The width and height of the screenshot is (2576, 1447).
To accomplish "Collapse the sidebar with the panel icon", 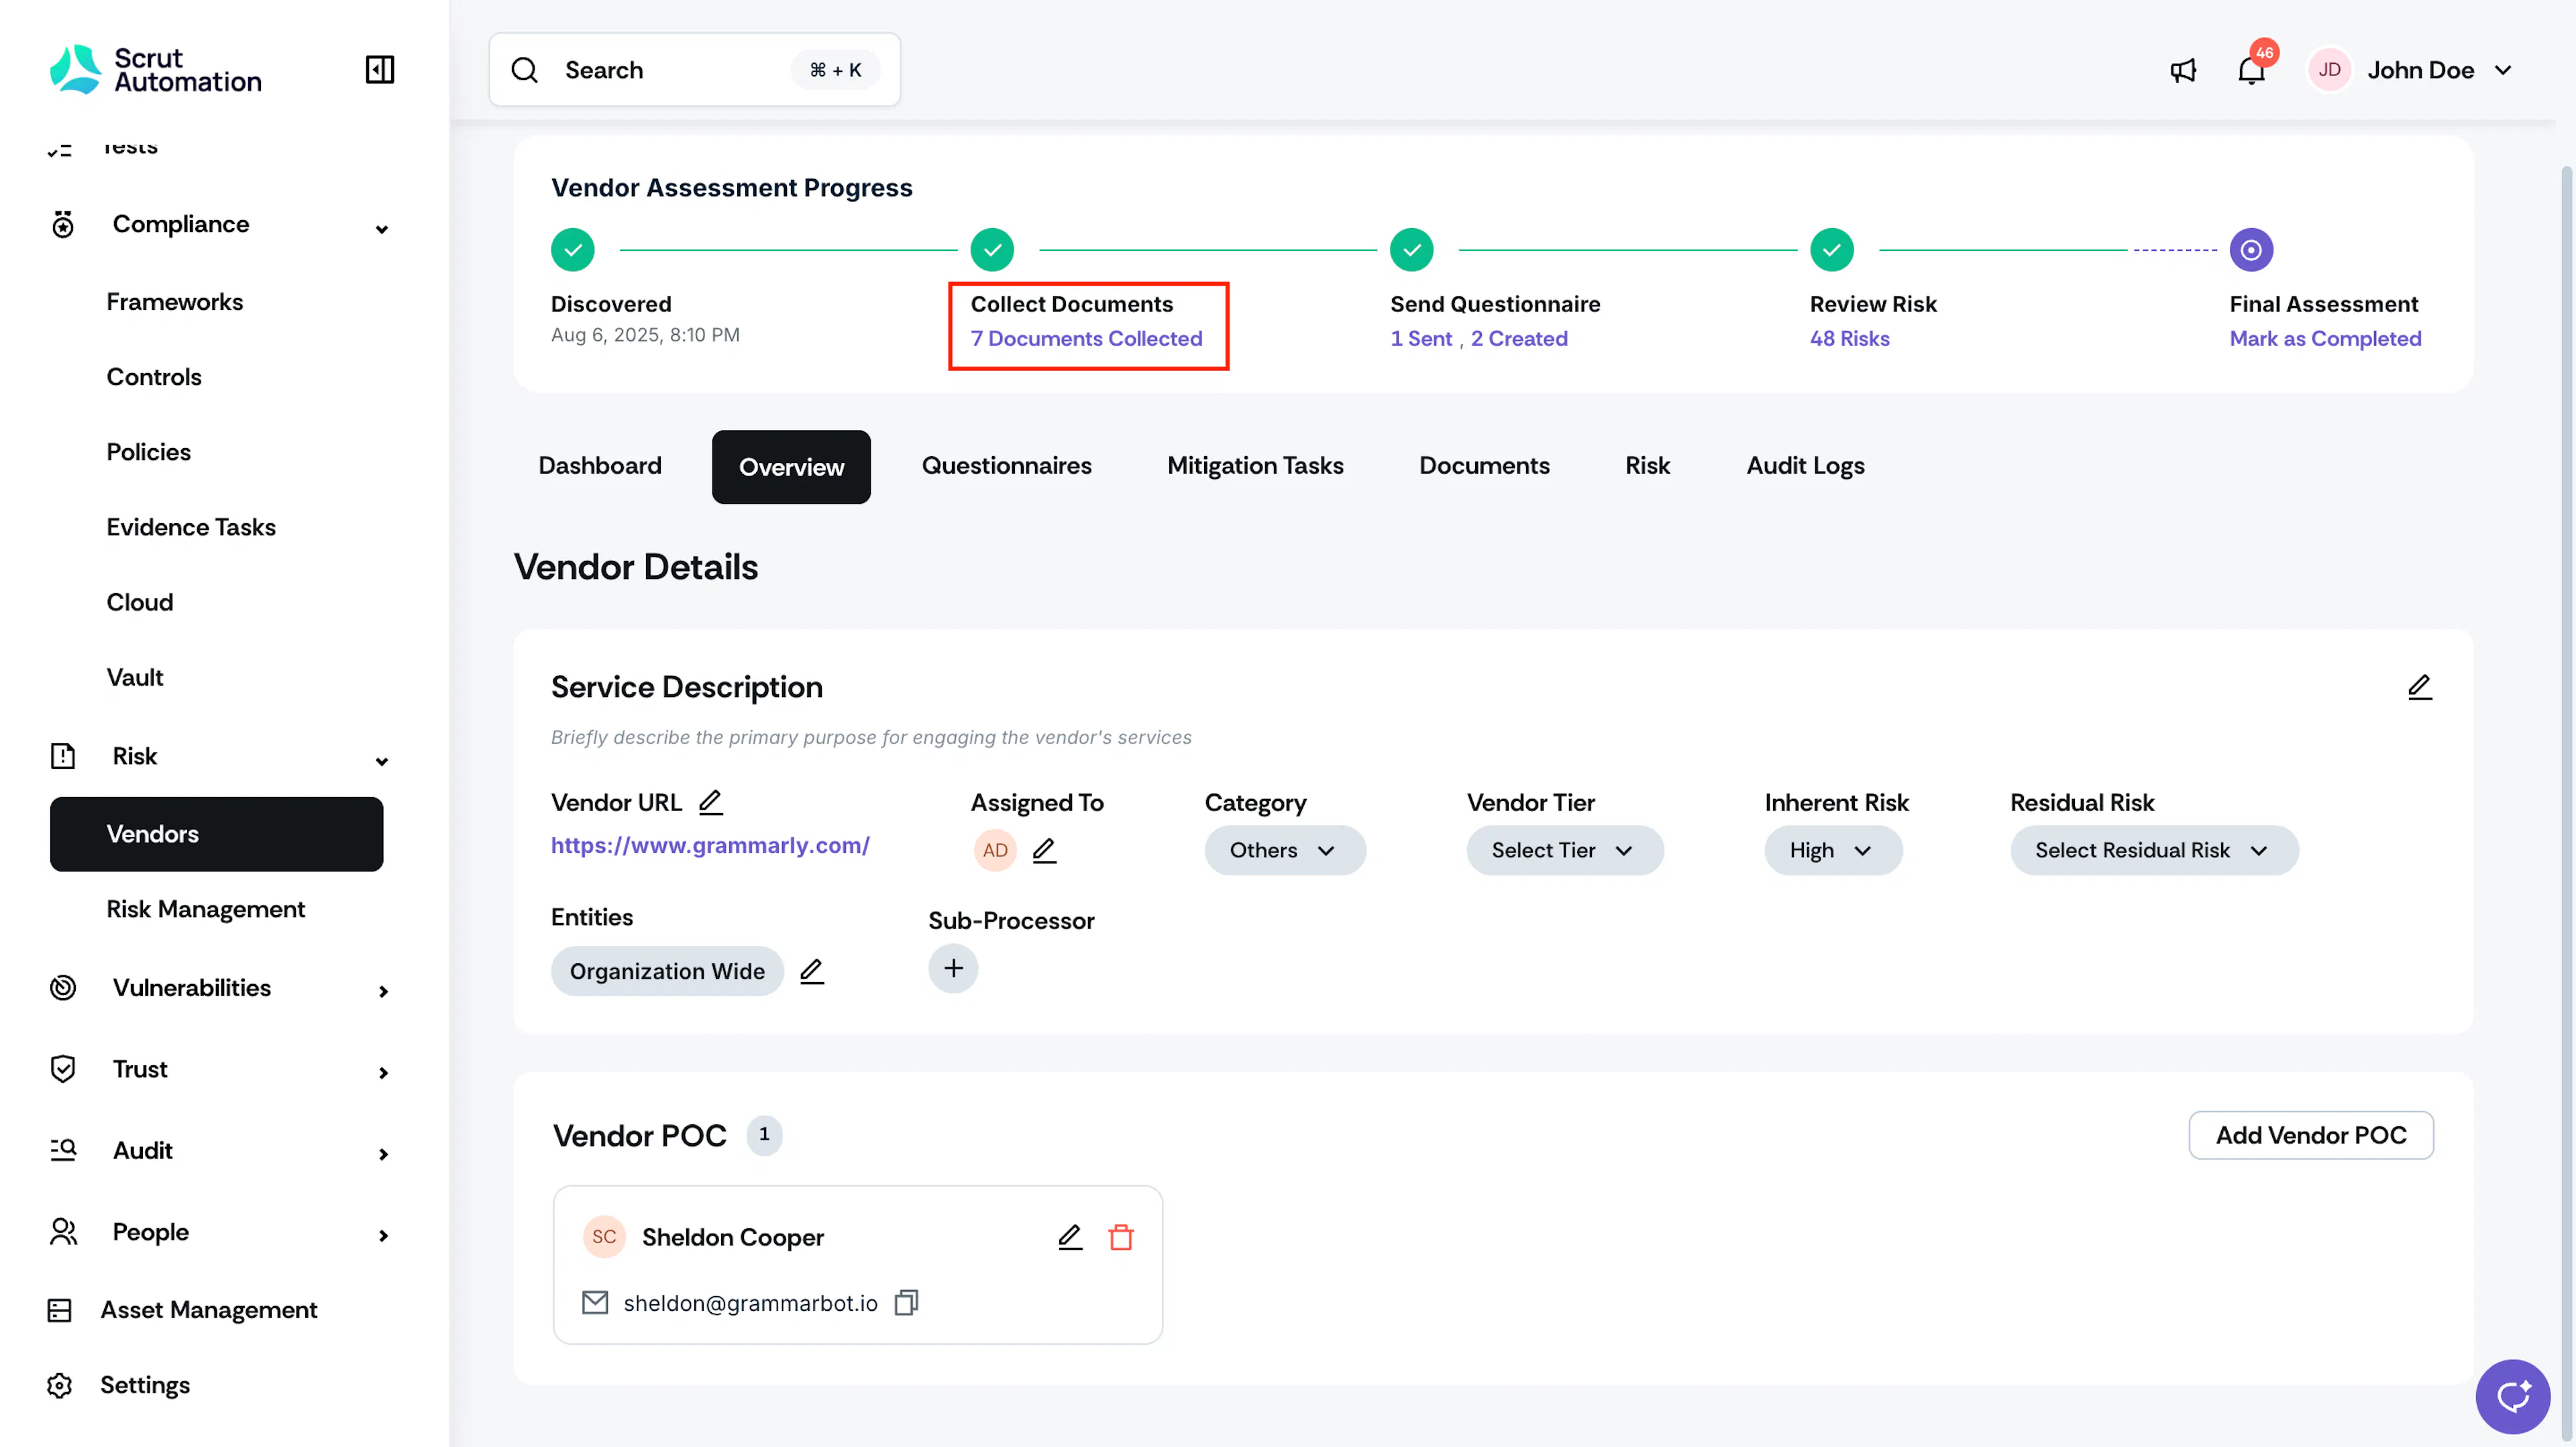I will tap(380, 69).
